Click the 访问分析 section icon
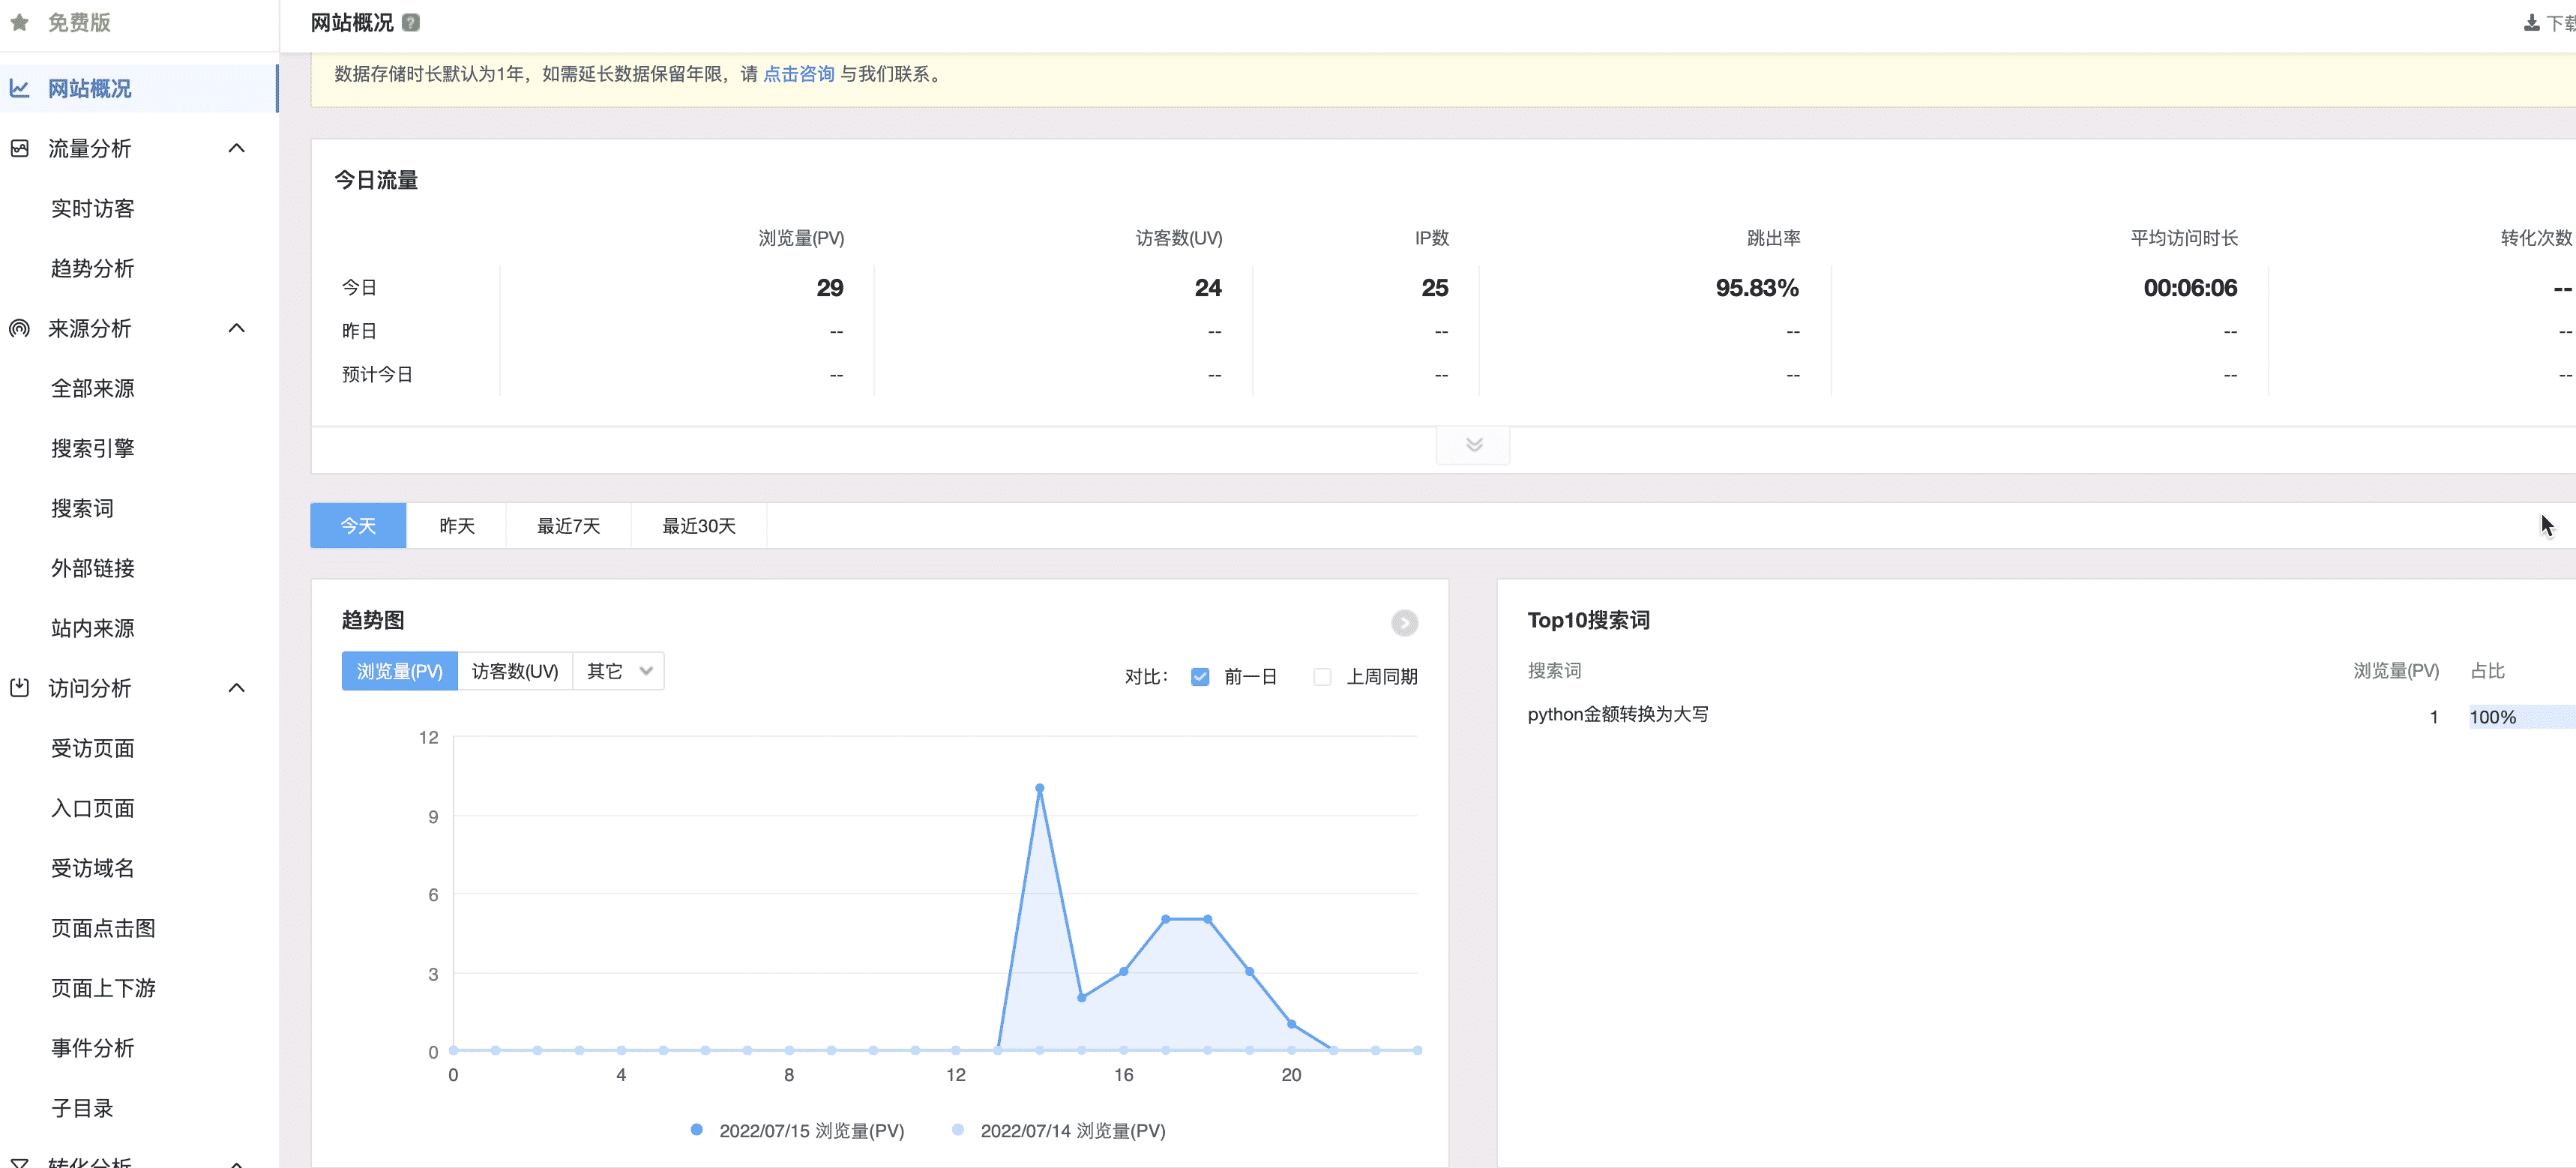Viewport: 2576px width, 1168px height. (x=19, y=688)
